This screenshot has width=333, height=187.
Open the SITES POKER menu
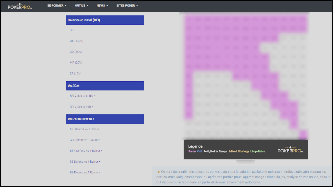(127, 6)
